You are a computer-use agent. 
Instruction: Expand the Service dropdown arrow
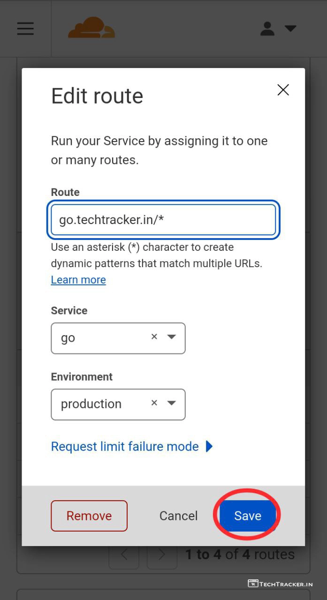[x=172, y=337]
